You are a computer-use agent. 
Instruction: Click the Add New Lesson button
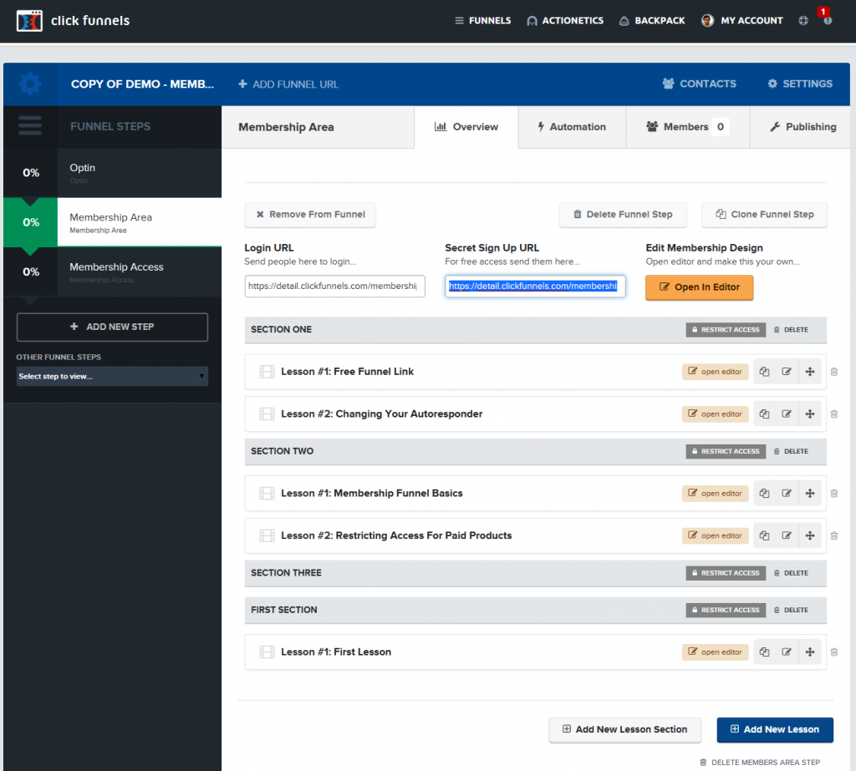[774, 729]
